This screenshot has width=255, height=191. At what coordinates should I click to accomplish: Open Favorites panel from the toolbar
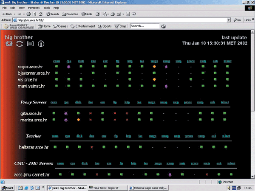[x=71, y=14]
